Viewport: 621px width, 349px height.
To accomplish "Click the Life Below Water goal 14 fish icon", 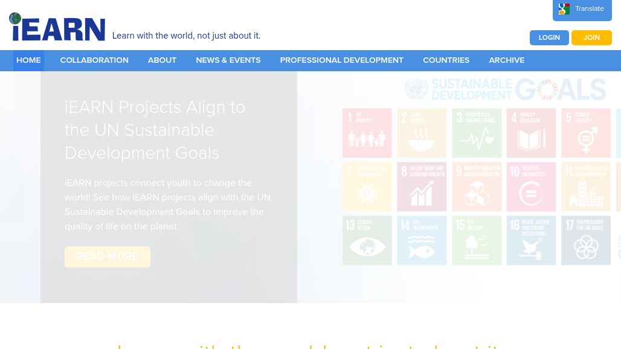I will pos(422,248).
